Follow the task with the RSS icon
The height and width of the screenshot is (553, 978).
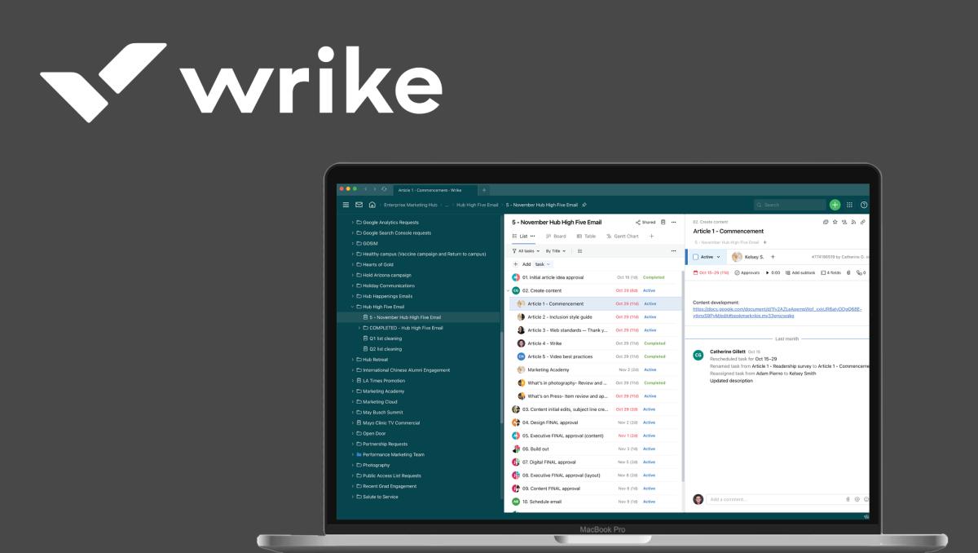[853, 222]
